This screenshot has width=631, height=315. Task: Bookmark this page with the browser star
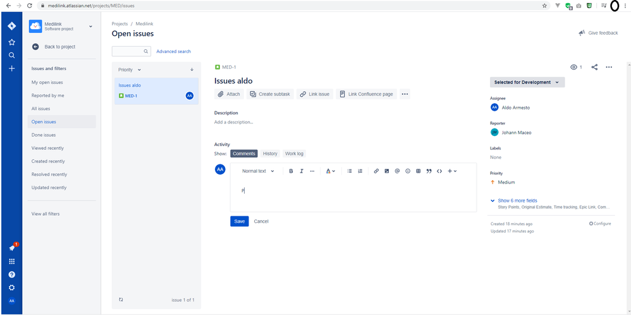[x=544, y=6]
